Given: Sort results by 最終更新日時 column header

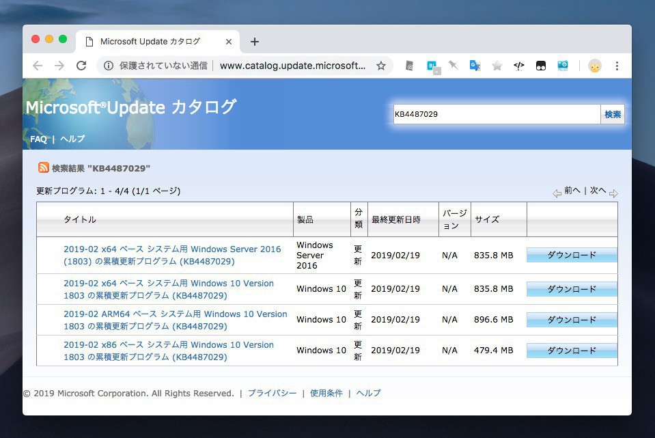Looking at the screenshot, I should tap(396, 219).
